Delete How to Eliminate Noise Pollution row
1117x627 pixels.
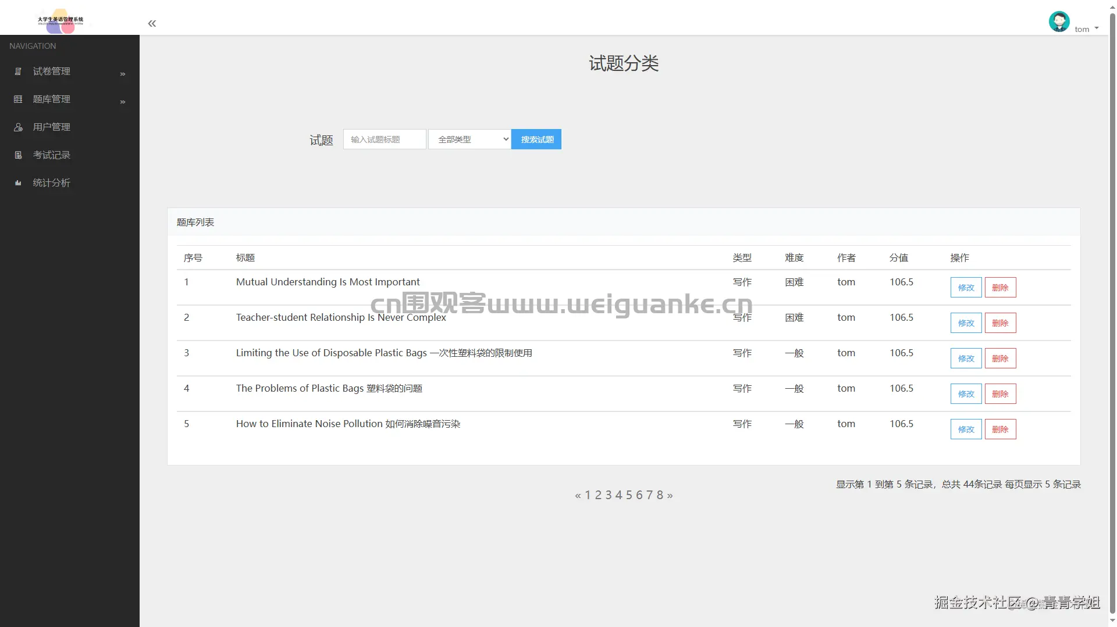click(1000, 429)
